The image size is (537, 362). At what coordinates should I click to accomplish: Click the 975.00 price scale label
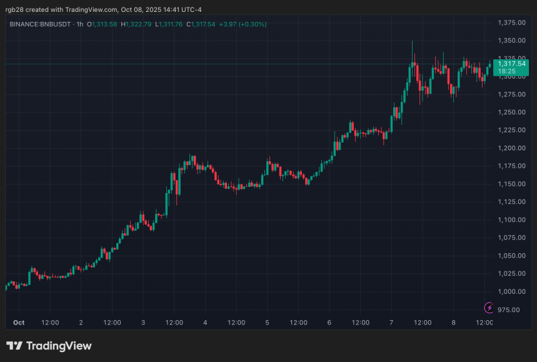coord(509,309)
